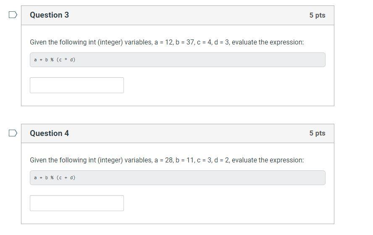Viewport: 373px width, 235px height.
Task: Click the 5 pts label of Question 4
Action: coord(317,133)
